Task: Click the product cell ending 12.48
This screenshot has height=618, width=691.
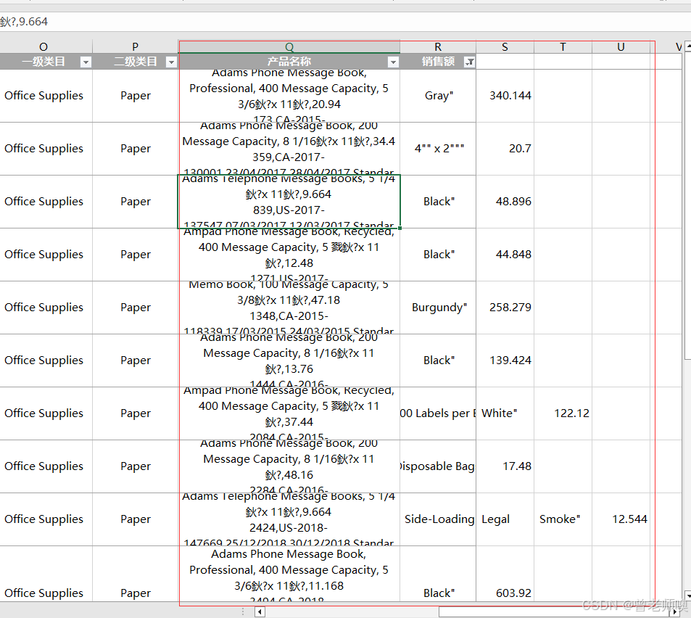Action: click(289, 255)
